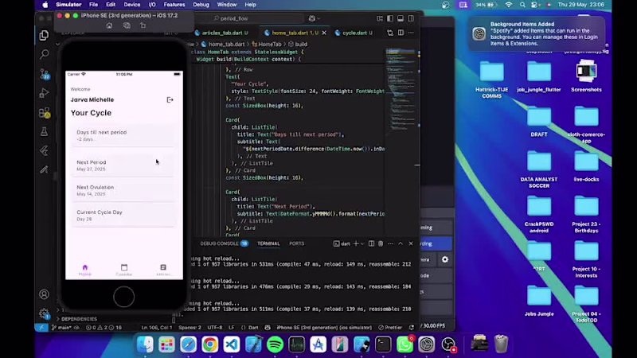
Task: Open the Source Control view
Action: pos(44,73)
